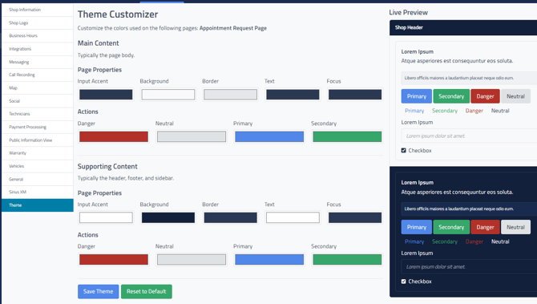Open Social settings
The width and height of the screenshot is (537, 304).
[x=37, y=101]
